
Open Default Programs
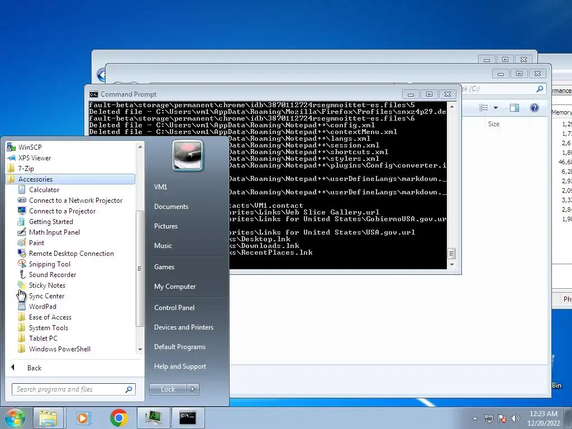tap(179, 346)
